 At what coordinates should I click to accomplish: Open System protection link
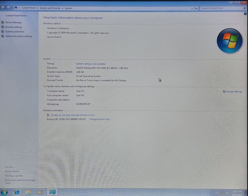tap(15, 32)
